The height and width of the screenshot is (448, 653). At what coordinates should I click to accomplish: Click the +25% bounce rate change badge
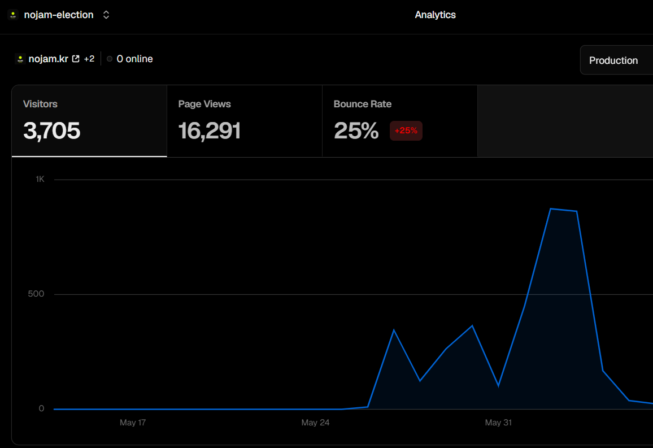(x=406, y=131)
